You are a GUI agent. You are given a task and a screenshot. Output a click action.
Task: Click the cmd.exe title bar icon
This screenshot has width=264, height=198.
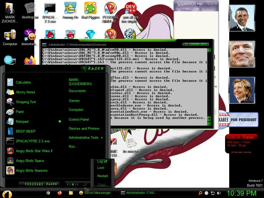44,45
